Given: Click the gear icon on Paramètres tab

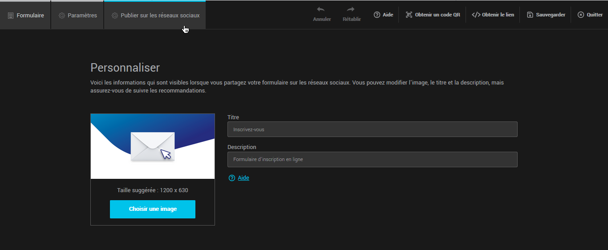Looking at the screenshot, I should pos(62,16).
